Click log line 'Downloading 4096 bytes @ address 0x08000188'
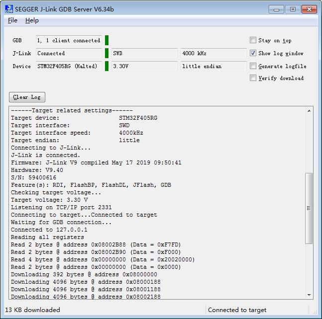 click(x=86, y=282)
